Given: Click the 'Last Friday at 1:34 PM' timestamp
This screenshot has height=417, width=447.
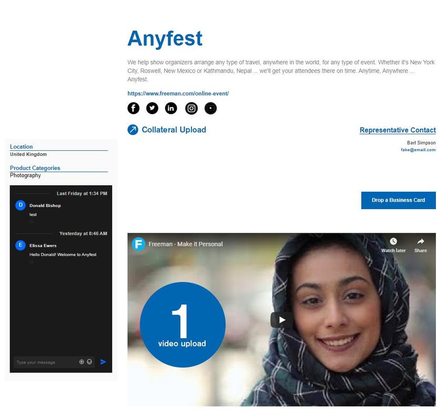Looking at the screenshot, I should tap(82, 193).
